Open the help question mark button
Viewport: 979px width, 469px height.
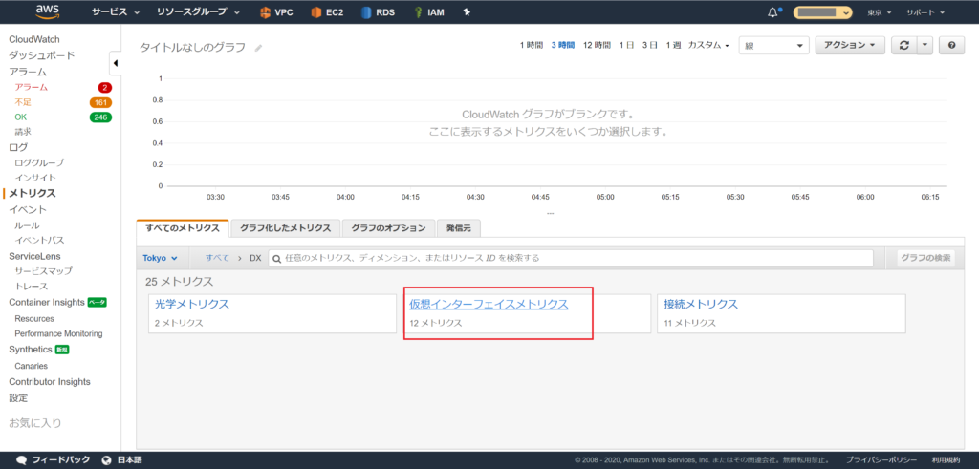pyautogui.click(x=950, y=45)
